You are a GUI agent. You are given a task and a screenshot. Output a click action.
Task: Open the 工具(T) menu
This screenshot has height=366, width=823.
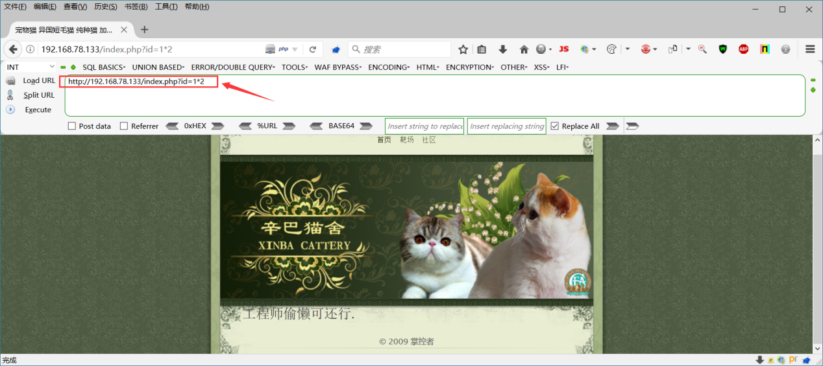[166, 6]
